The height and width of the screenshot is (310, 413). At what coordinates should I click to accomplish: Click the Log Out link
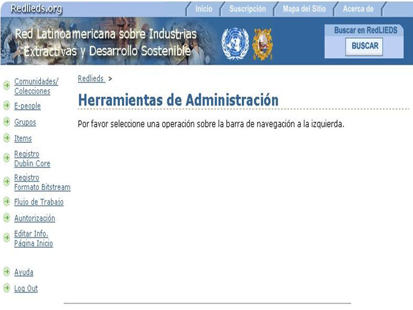point(26,288)
